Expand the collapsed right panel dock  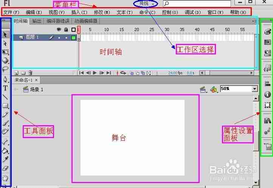(x=271, y=20)
